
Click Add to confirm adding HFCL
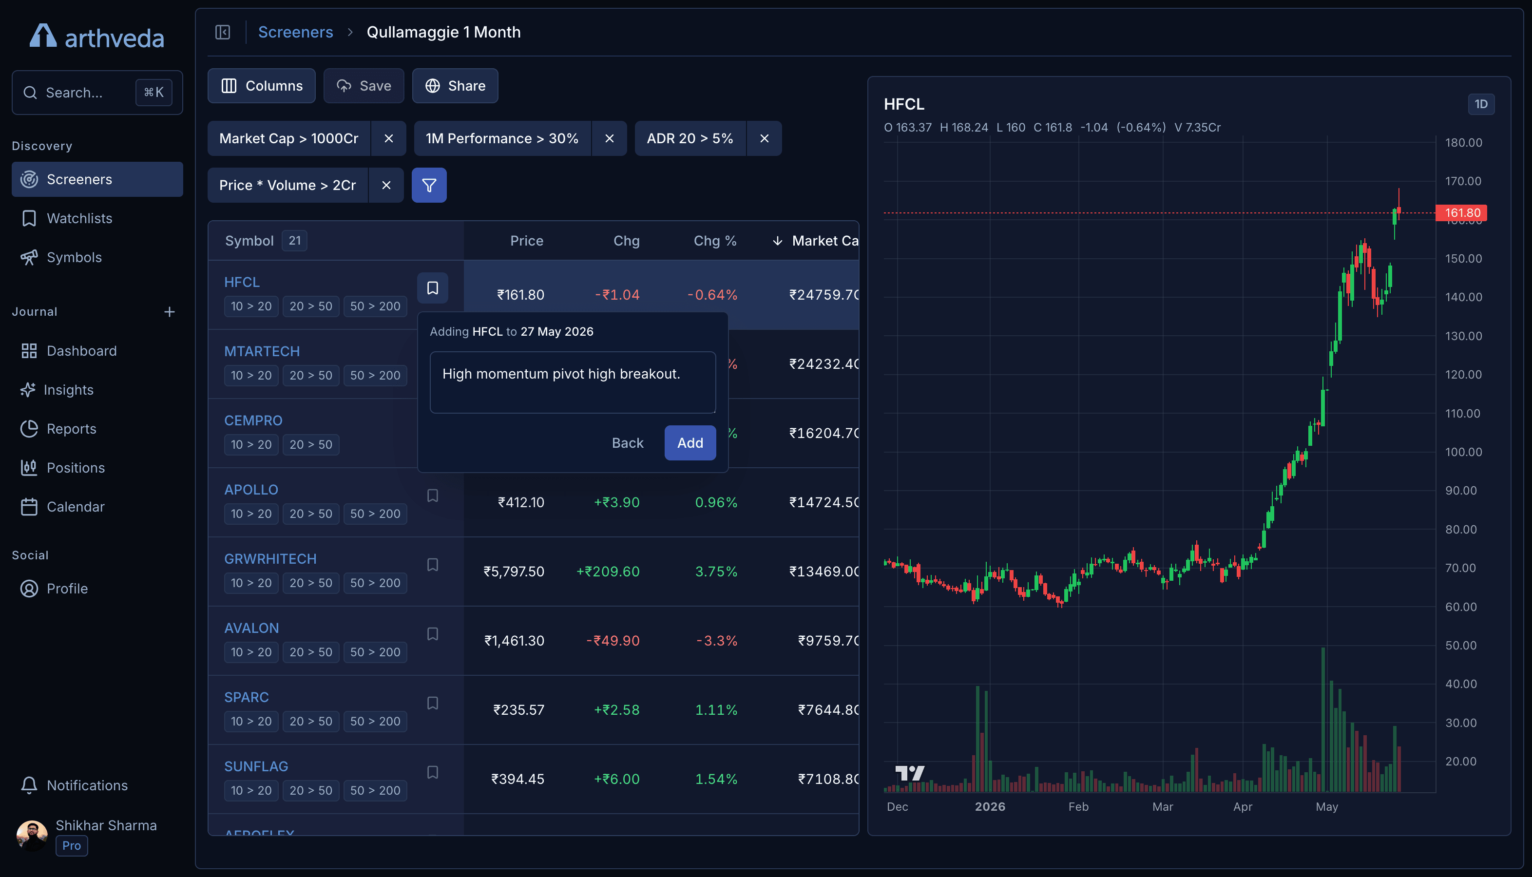coord(690,443)
